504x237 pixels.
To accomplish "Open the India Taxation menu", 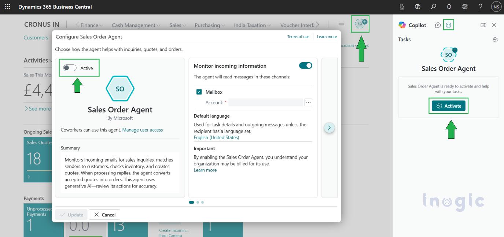I will click(x=252, y=25).
